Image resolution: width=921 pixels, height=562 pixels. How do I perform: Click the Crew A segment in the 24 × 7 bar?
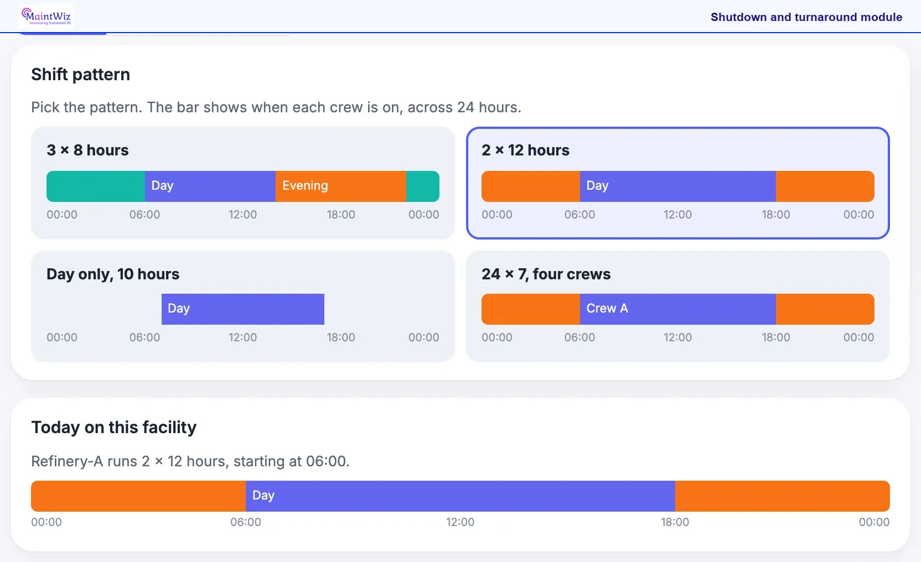678,309
